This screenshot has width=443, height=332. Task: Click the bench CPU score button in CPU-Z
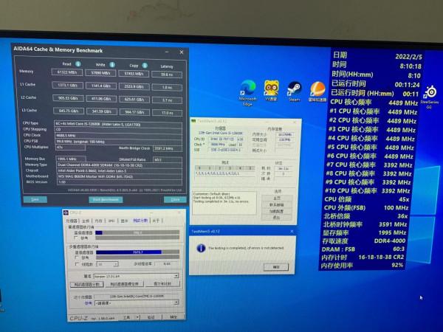point(86,285)
